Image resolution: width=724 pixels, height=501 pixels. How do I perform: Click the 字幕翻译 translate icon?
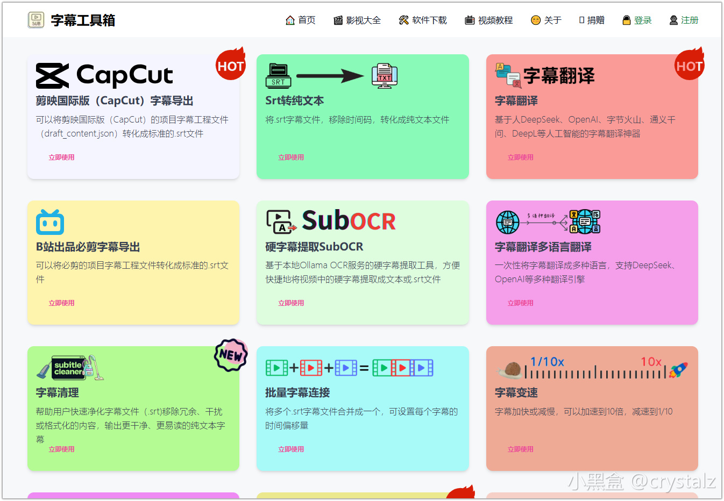(x=508, y=76)
